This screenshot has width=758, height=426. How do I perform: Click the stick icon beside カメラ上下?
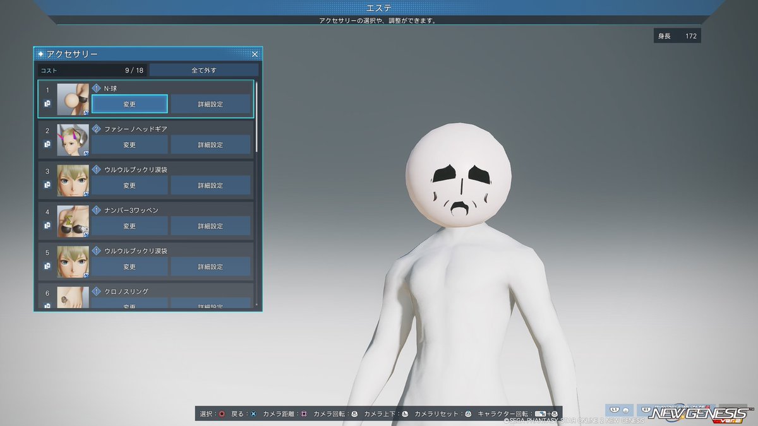pos(405,414)
